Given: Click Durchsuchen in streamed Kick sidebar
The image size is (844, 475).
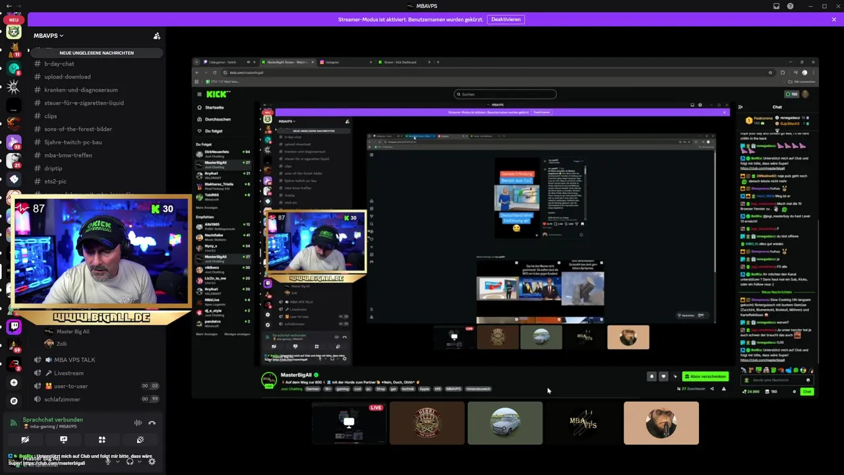Looking at the screenshot, I should [218, 119].
